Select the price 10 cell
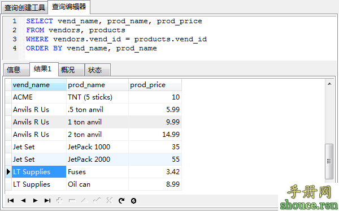The width and height of the screenshot is (339, 211). tap(155, 97)
